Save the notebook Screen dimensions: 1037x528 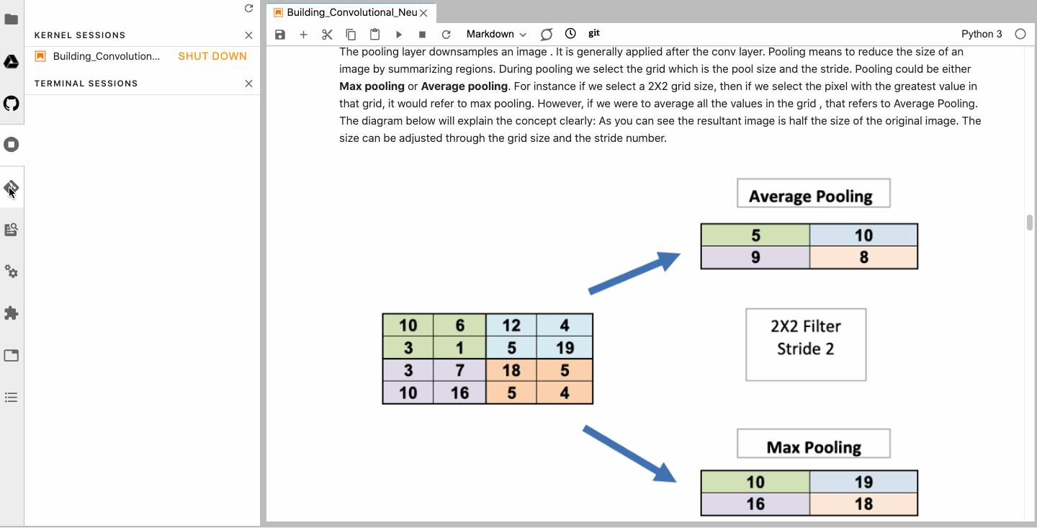pyautogui.click(x=279, y=34)
